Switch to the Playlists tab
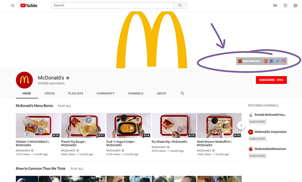Image resolution: width=302 pixels, height=182 pixels. [x=75, y=93]
